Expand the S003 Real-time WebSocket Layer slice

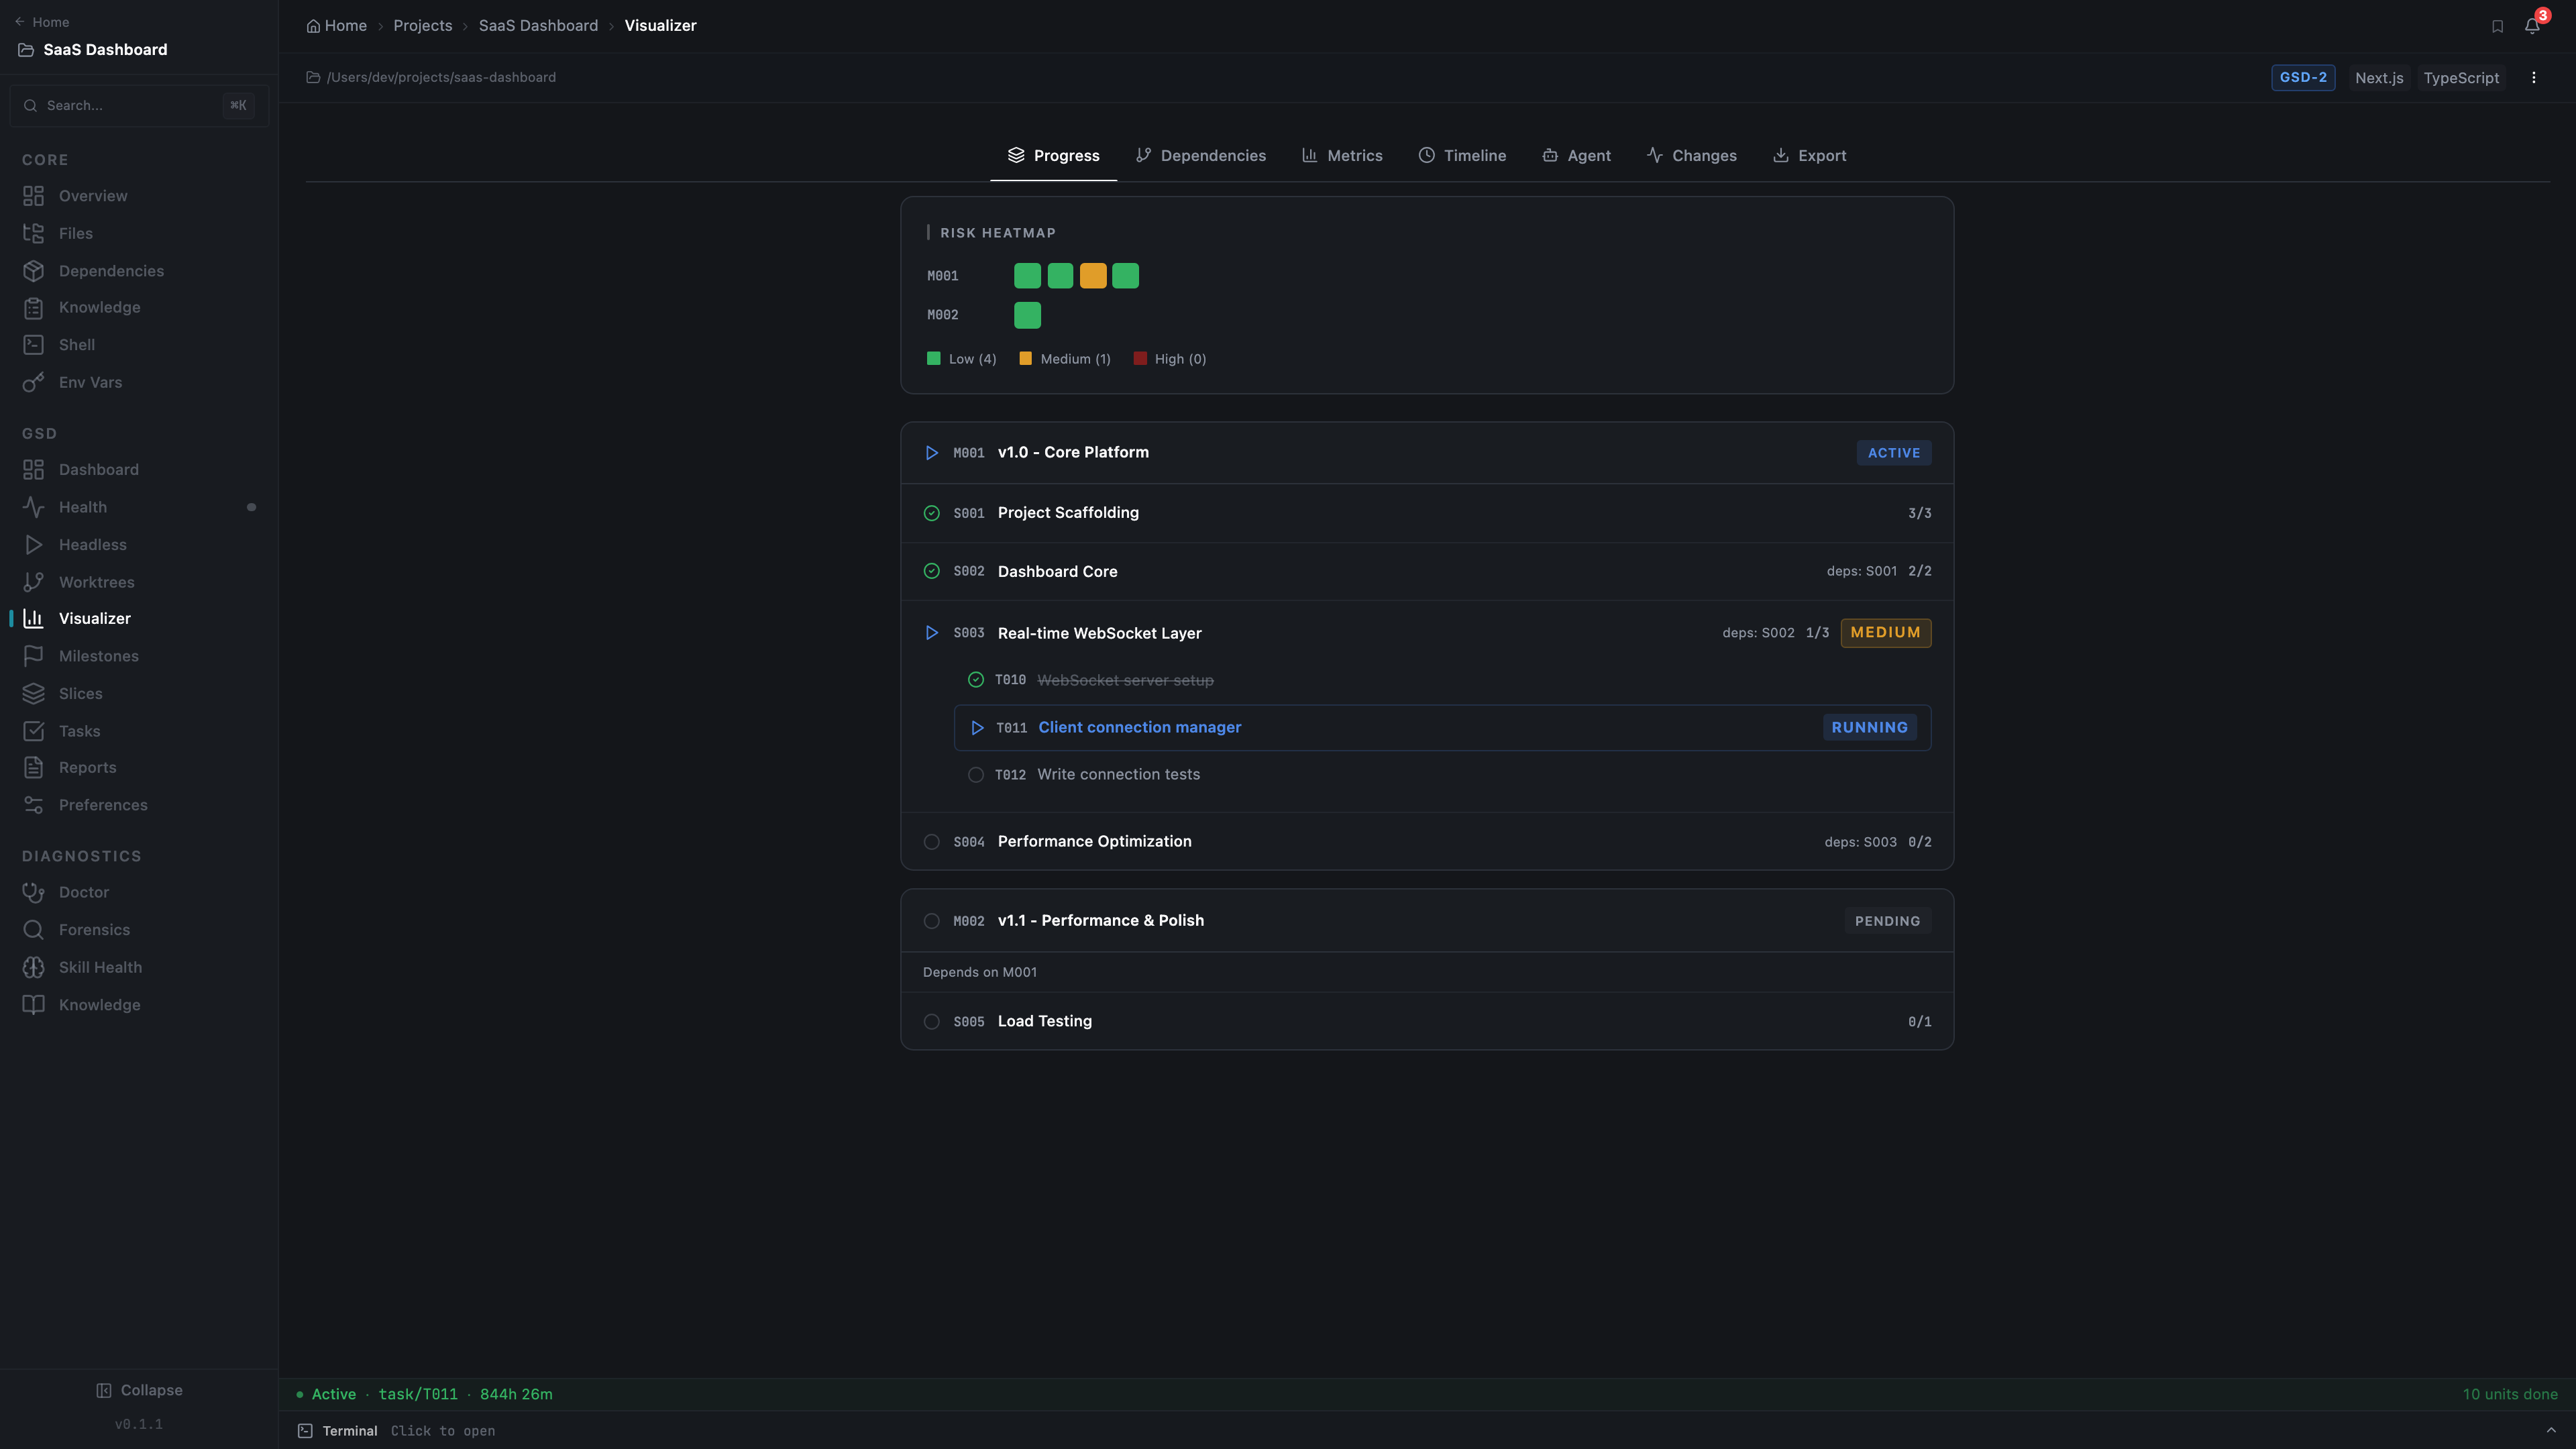pos(931,632)
